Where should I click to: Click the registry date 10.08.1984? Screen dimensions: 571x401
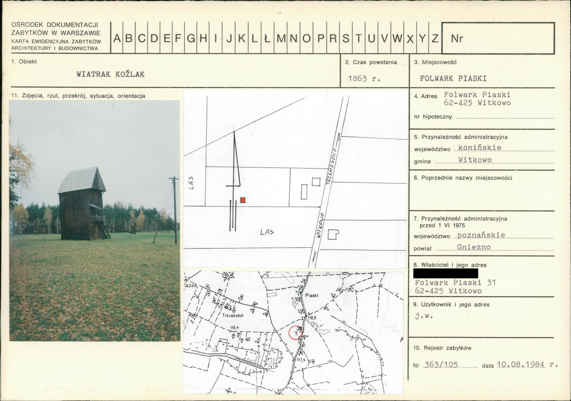point(521,364)
